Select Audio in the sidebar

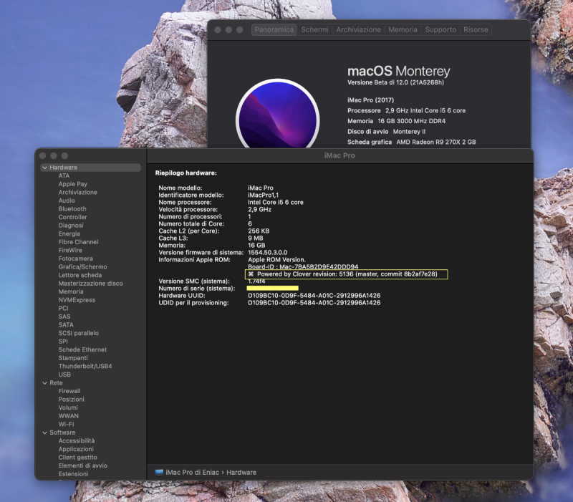click(x=67, y=201)
